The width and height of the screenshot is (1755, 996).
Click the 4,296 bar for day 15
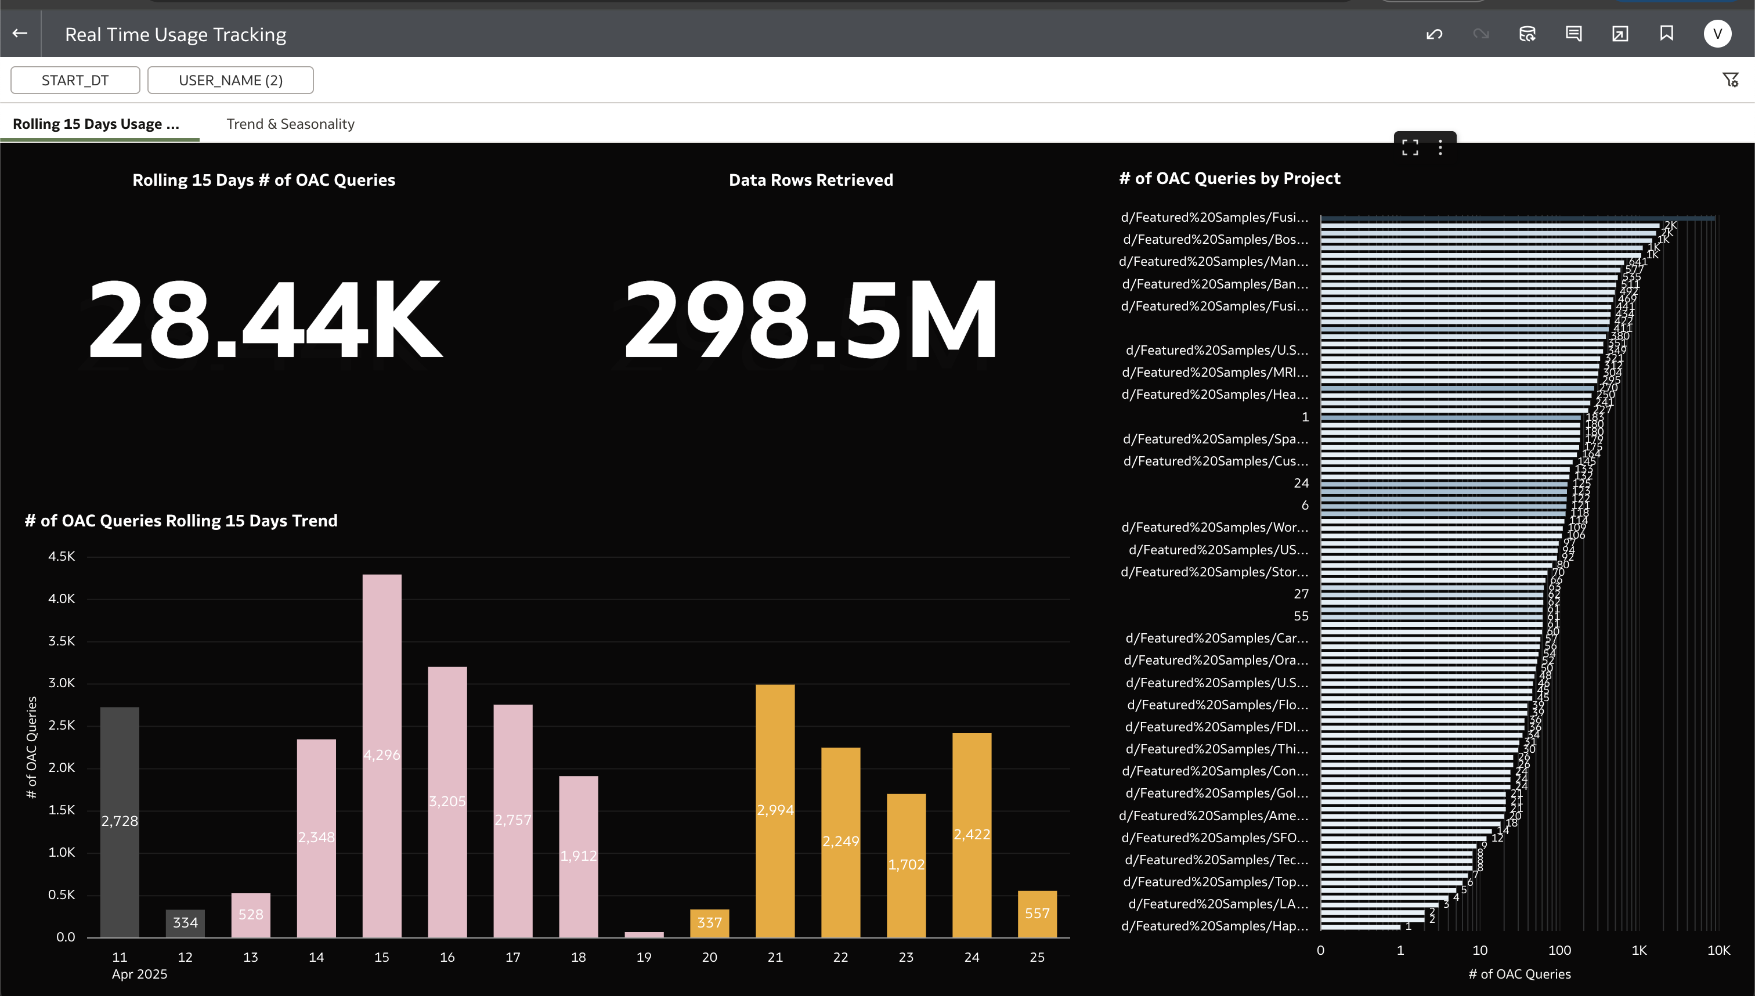382,755
